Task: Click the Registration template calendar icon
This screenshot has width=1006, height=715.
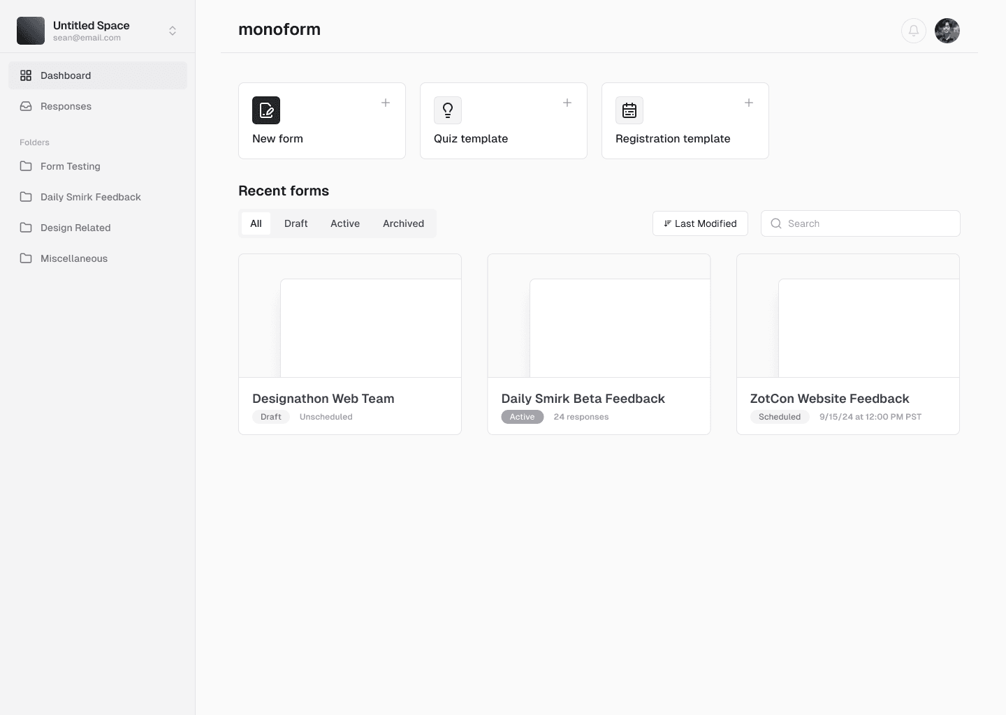Action: 629,110
